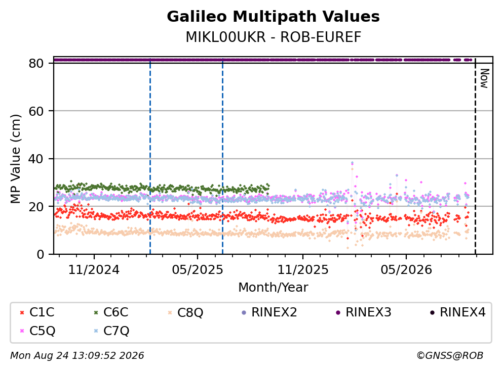
Task: Click the 11/2024 x-axis tick label
Action: pos(94,270)
